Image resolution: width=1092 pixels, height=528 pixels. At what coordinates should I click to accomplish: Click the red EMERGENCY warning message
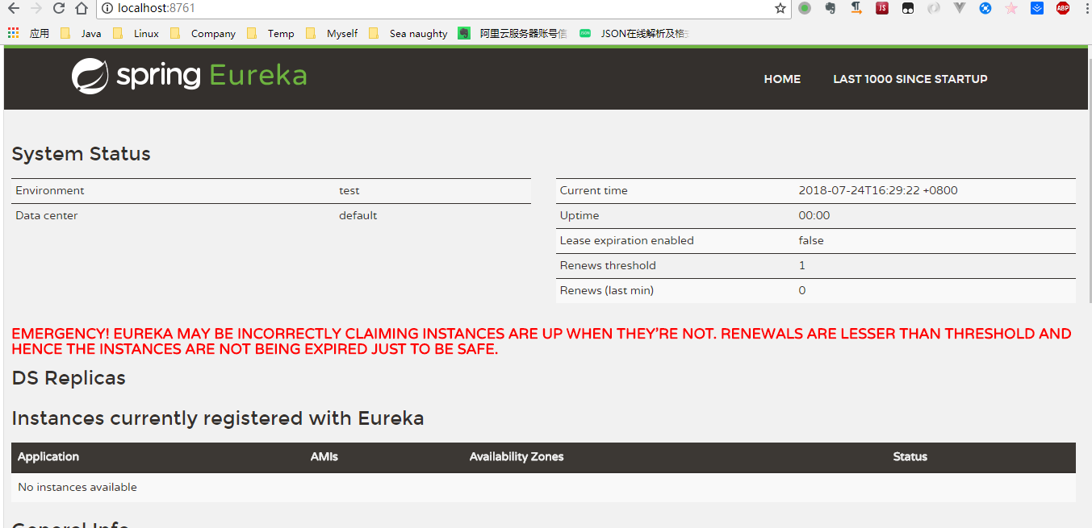[542, 342]
